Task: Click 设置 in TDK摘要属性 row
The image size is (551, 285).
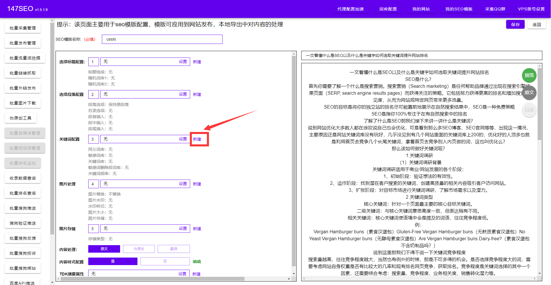Action: click(182, 274)
